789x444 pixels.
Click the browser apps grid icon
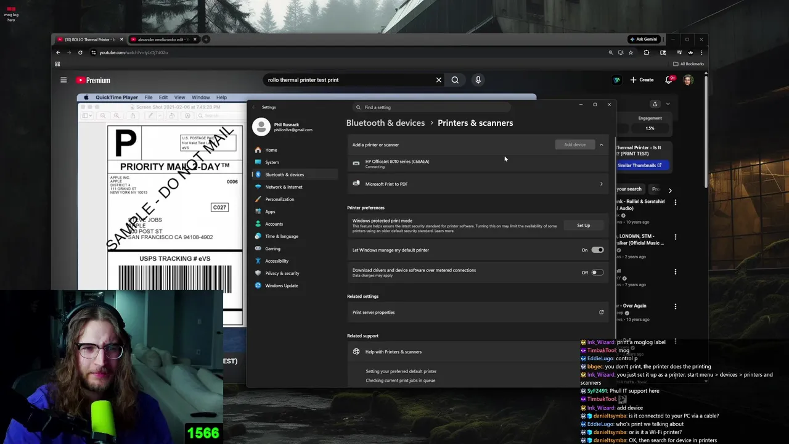pos(57,64)
